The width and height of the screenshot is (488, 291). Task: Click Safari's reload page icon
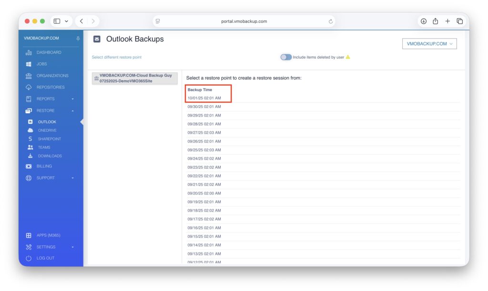(331, 21)
